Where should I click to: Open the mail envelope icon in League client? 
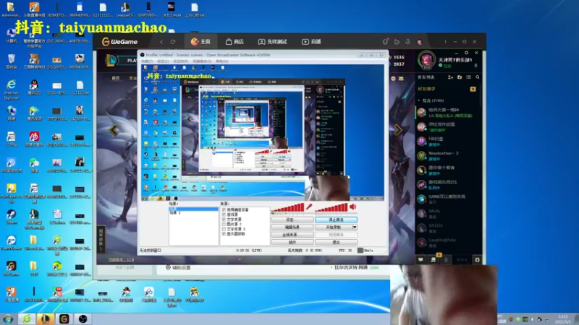tap(401, 79)
